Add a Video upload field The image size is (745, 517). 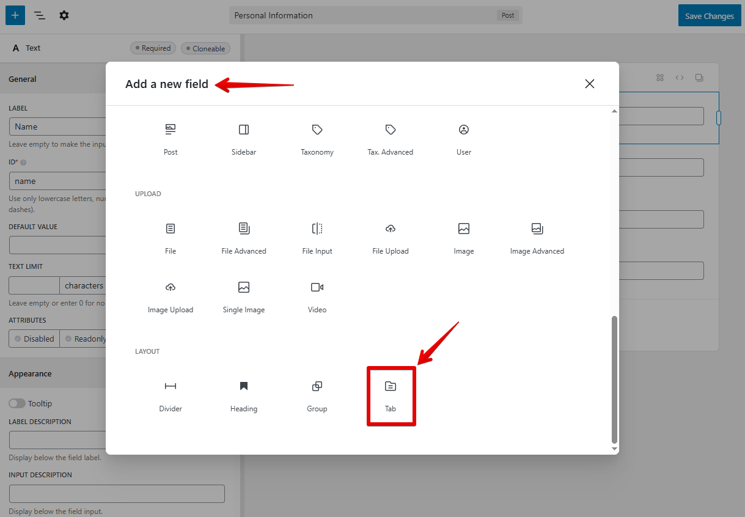tap(317, 296)
